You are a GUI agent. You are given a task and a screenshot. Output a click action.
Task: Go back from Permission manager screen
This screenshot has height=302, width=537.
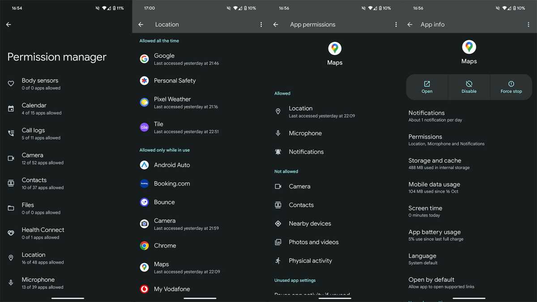coord(9,25)
